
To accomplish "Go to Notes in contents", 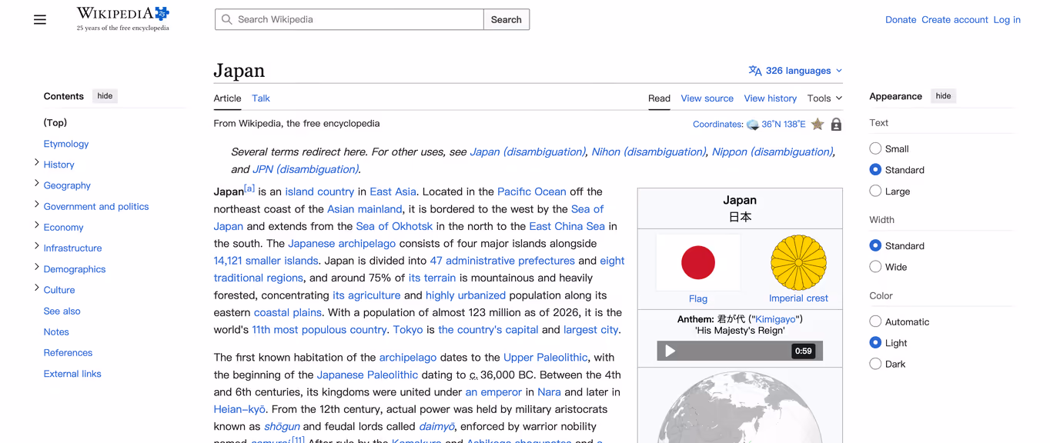I will [56, 332].
